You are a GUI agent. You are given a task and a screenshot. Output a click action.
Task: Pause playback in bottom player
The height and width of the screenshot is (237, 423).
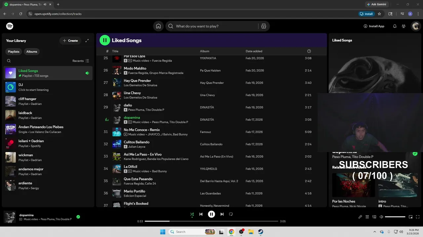(x=211, y=214)
